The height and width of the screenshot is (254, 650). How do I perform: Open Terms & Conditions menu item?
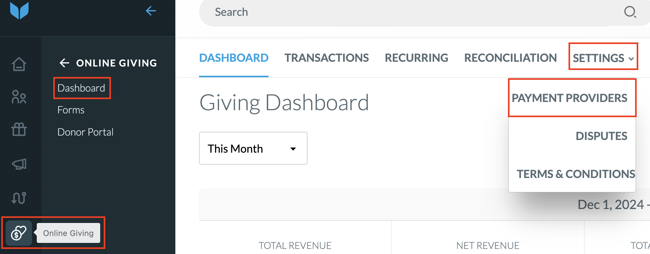[576, 174]
